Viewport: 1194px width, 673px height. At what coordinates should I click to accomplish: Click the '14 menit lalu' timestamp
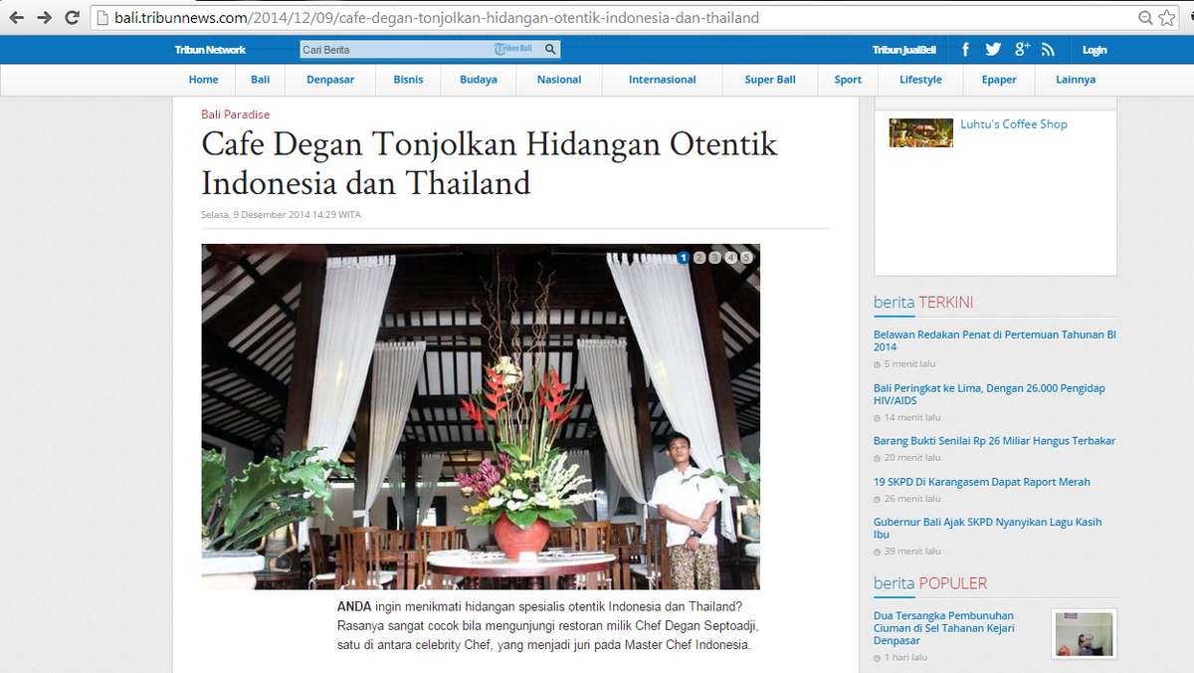coord(911,418)
